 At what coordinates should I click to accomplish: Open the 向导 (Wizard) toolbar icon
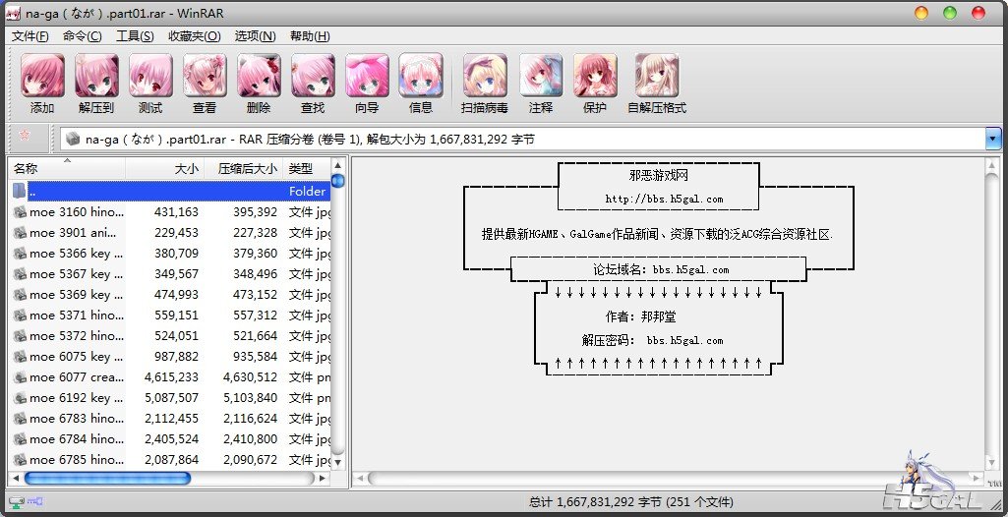[x=367, y=76]
